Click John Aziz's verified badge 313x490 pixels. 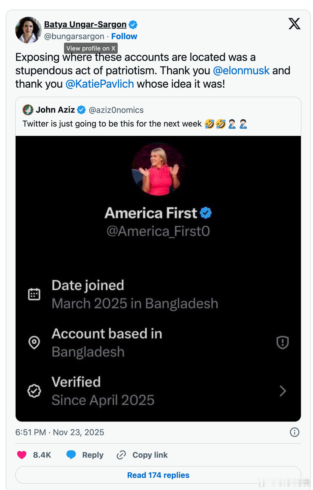(81, 110)
